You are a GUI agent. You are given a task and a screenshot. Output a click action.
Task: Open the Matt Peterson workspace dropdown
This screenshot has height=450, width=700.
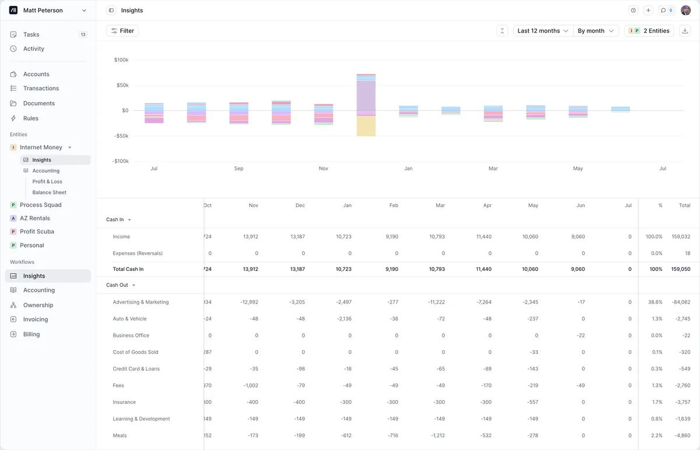click(48, 11)
